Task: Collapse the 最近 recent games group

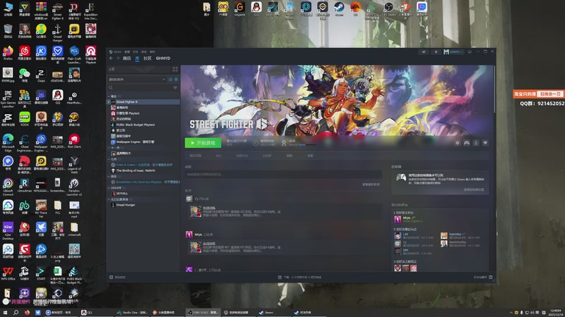Action: click(109, 97)
